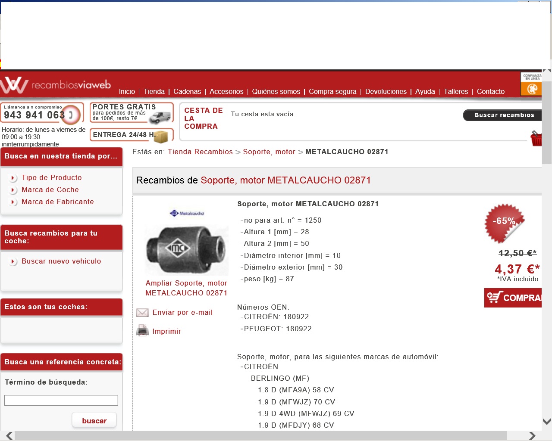This screenshot has width=552, height=441.
Task: Click the 'Cesta de la compra' heading
Action: 203,118
